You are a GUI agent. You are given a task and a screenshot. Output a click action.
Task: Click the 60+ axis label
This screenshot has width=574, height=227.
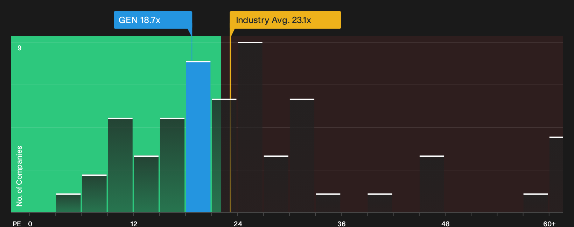[549, 224]
